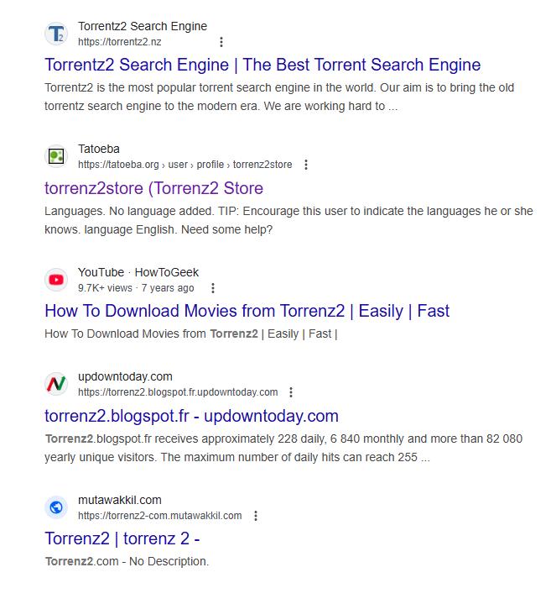Open more options for YouTube result
Screen dimensions: 556x604
pyautogui.click(x=214, y=288)
